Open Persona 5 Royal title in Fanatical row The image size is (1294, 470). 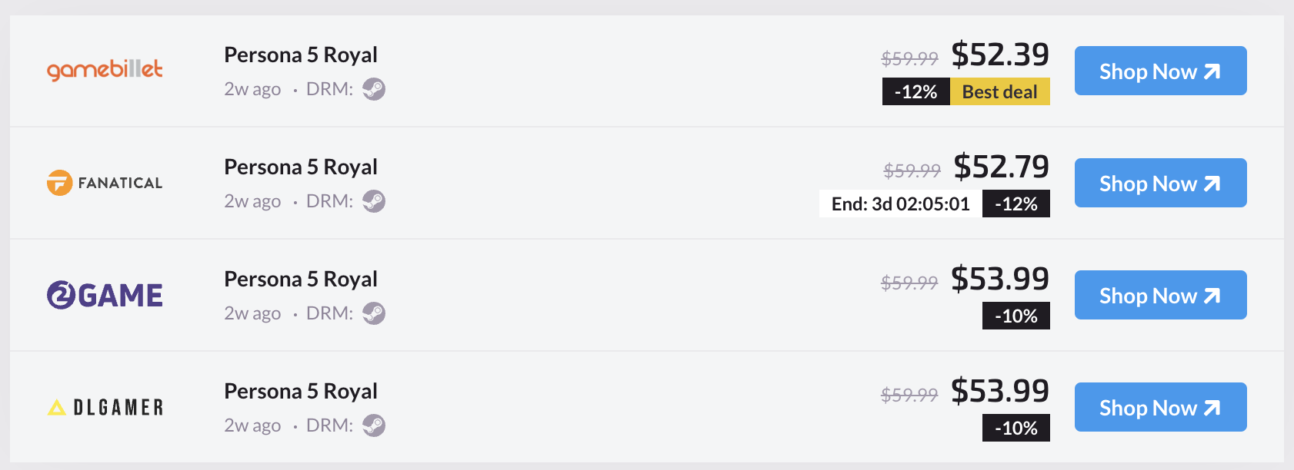(301, 167)
